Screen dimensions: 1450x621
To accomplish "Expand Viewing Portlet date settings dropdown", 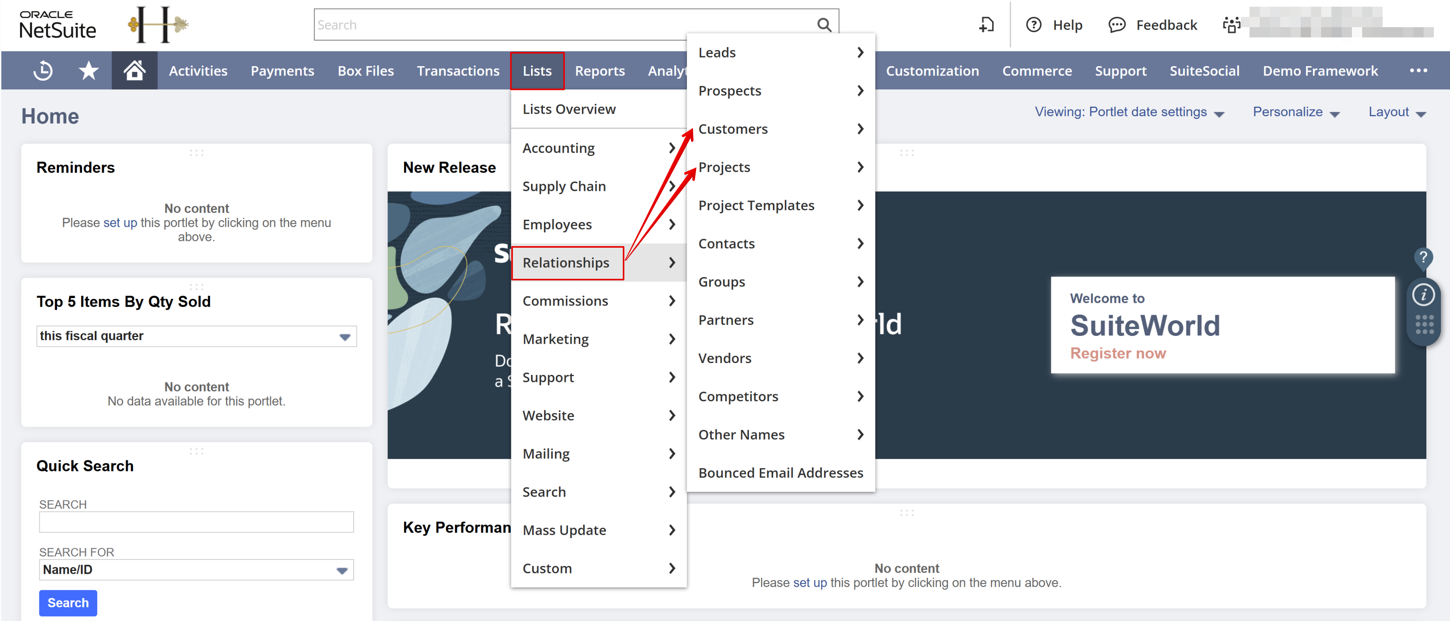I will point(1129,113).
